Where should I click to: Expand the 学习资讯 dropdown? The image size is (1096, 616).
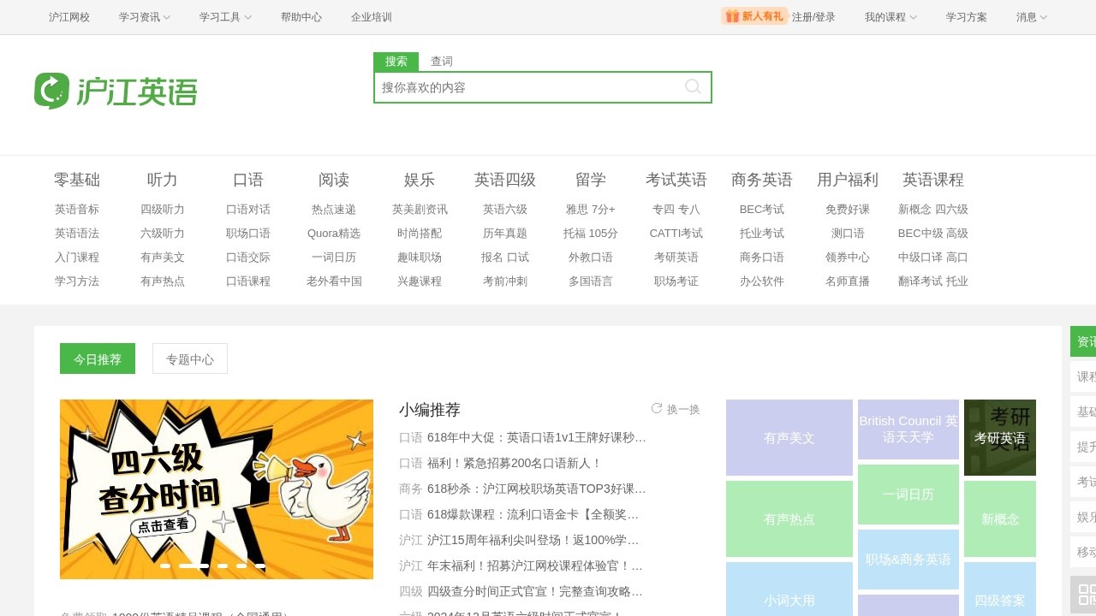point(145,17)
